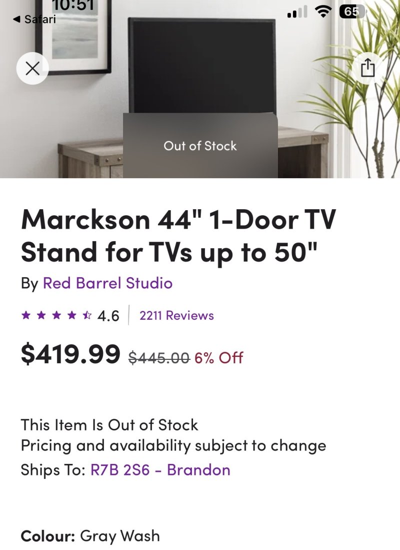Tap the clock showing 10:51

[x=73, y=5]
